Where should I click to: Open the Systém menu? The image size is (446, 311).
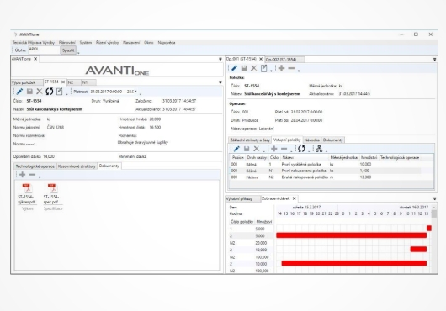[86, 42]
